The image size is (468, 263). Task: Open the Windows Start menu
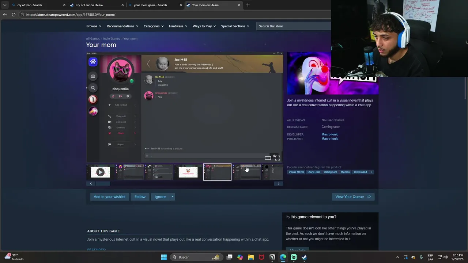pos(164,257)
